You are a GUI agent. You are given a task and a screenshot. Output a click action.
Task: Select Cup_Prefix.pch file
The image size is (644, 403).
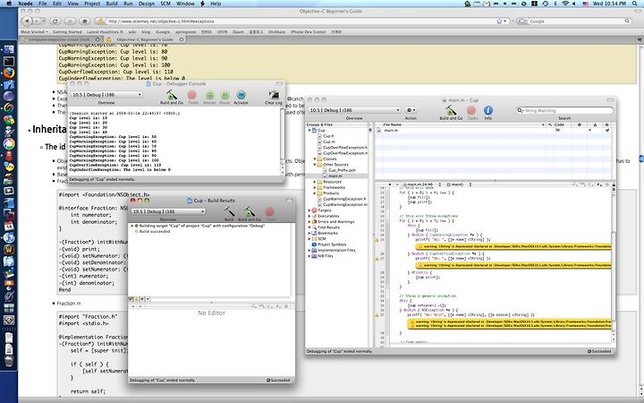coord(342,170)
